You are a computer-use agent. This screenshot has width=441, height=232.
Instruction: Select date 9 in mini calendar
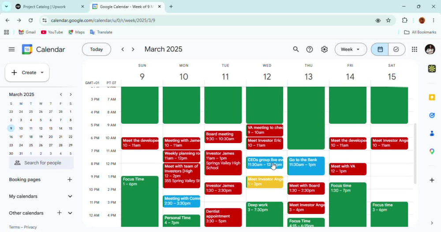(x=11, y=129)
